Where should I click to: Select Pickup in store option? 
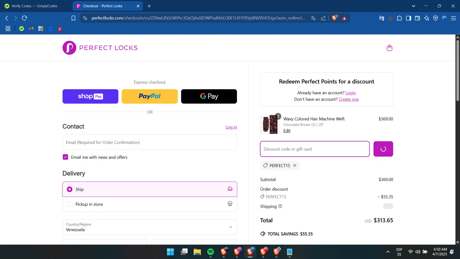[150, 204]
